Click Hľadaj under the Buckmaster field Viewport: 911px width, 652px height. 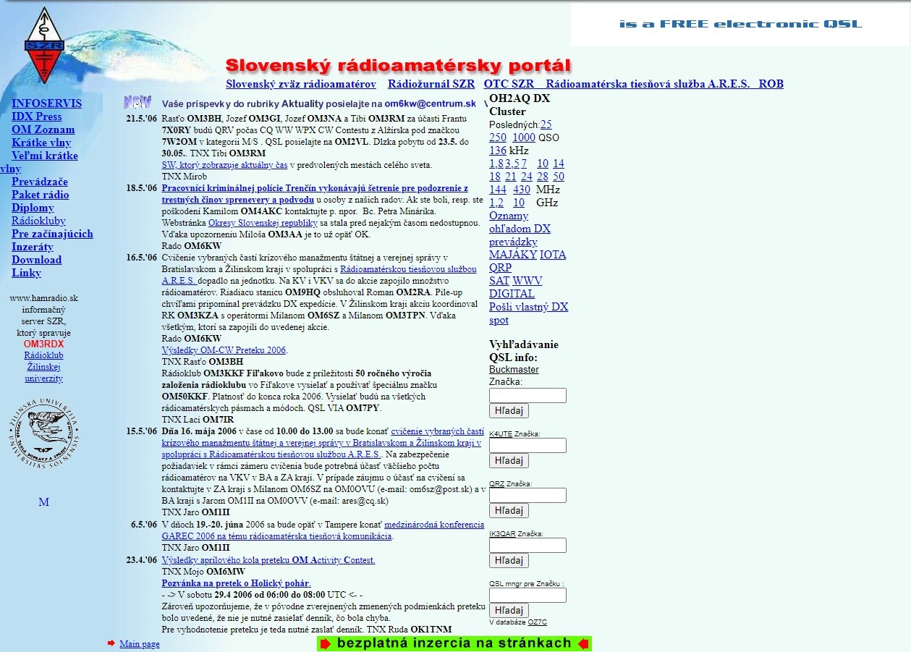pyautogui.click(x=509, y=411)
